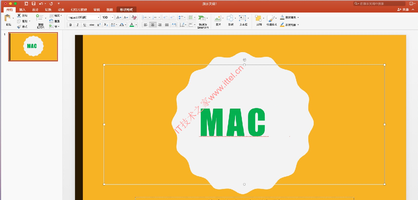Click Convert to SmartArt icon
Viewport: 418px width, 200px height.
(x=202, y=19)
